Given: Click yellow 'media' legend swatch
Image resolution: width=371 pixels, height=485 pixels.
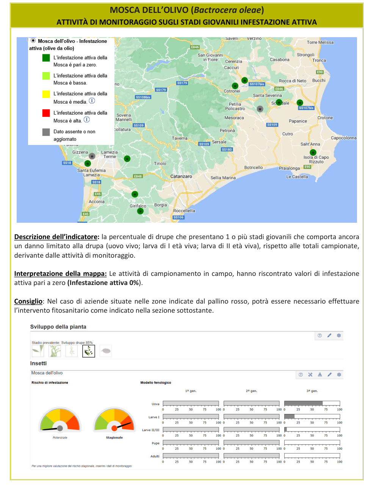Looking at the screenshot, I should tap(46, 94).
